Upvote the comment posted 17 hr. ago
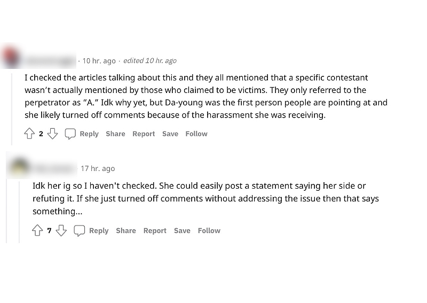 37,230
